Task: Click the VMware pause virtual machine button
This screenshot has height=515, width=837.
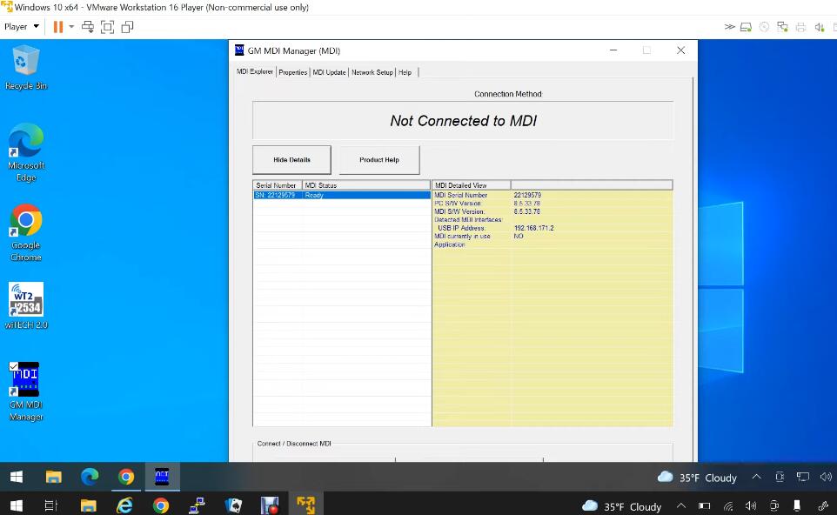Action: tap(58, 27)
